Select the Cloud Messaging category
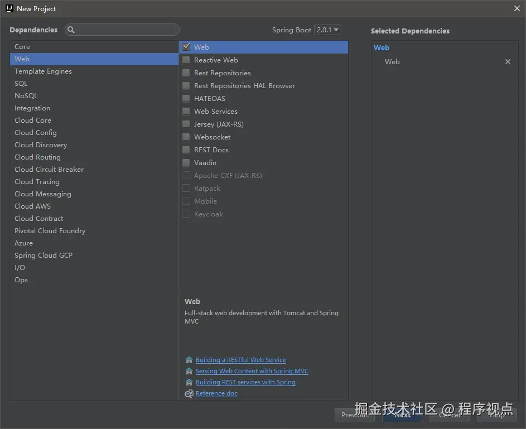 (x=94, y=194)
